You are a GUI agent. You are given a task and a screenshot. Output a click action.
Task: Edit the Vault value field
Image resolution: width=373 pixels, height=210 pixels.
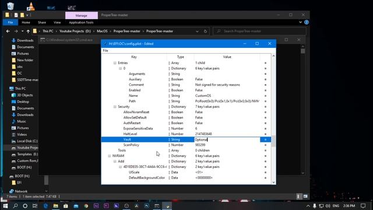227,139
